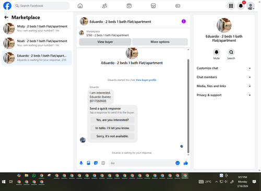
Task: Open the Friends icon in top bar
Action: [104, 6]
